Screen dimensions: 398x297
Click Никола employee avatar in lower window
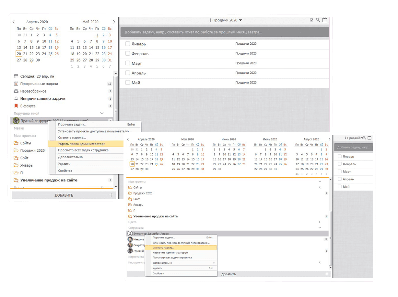tap(130, 239)
